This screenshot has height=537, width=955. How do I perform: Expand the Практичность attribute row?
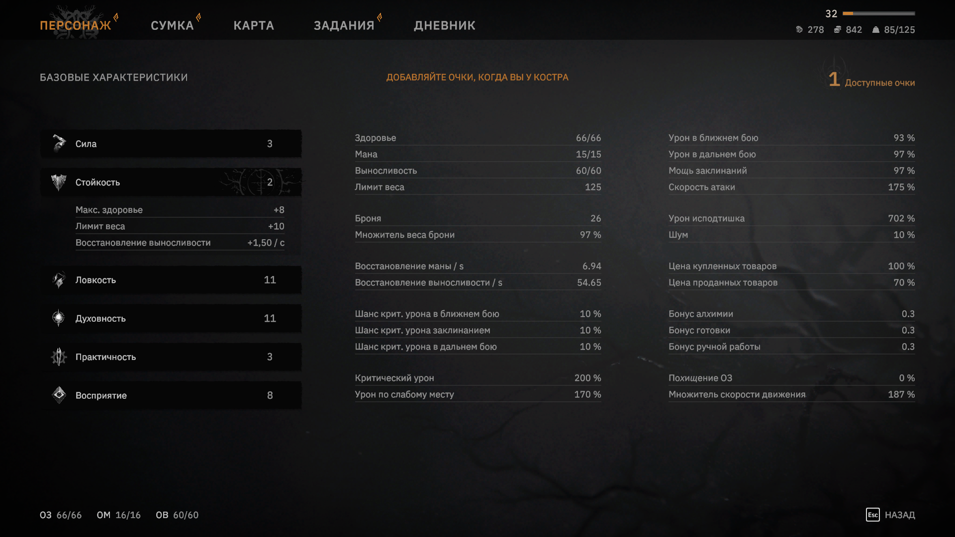[171, 357]
